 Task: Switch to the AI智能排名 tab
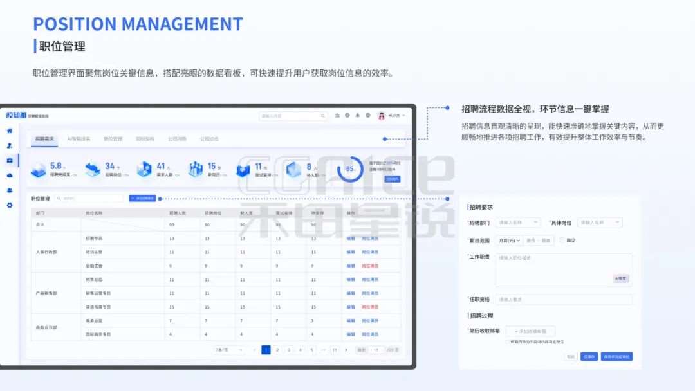[x=79, y=139]
